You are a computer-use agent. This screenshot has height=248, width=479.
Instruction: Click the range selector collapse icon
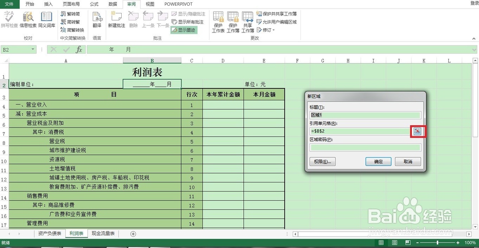pos(417,131)
